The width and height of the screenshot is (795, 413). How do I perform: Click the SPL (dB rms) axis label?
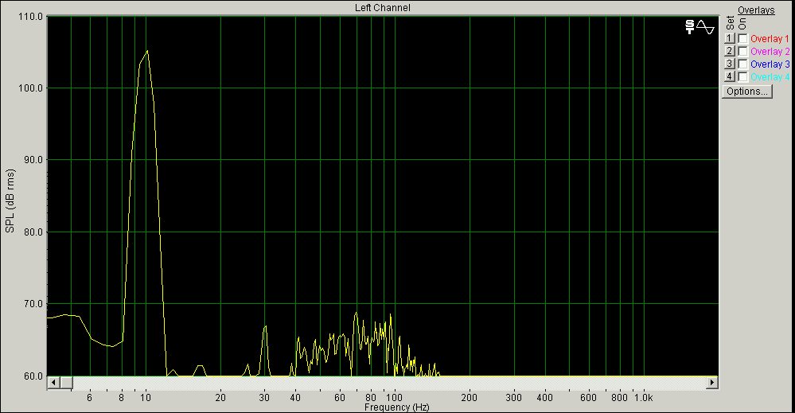click(x=10, y=201)
